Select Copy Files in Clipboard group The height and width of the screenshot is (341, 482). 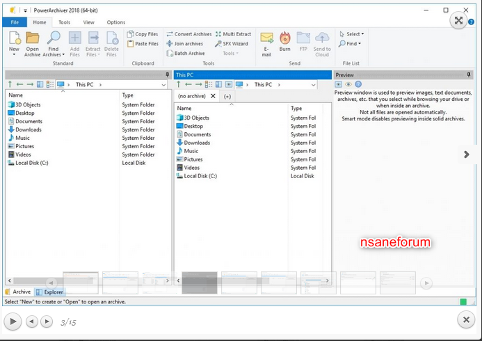143,34
